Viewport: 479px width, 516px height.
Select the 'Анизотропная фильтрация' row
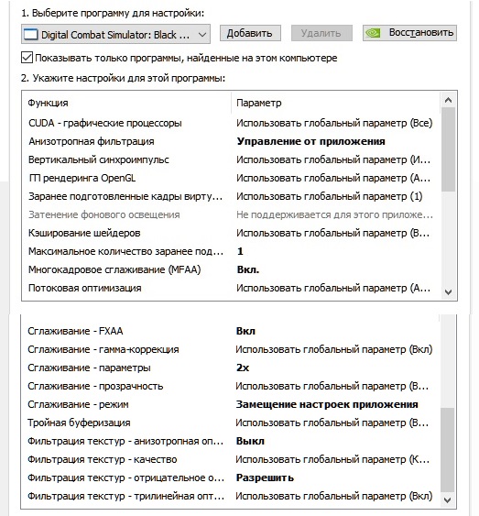pyautogui.click(x=231, y=141)
